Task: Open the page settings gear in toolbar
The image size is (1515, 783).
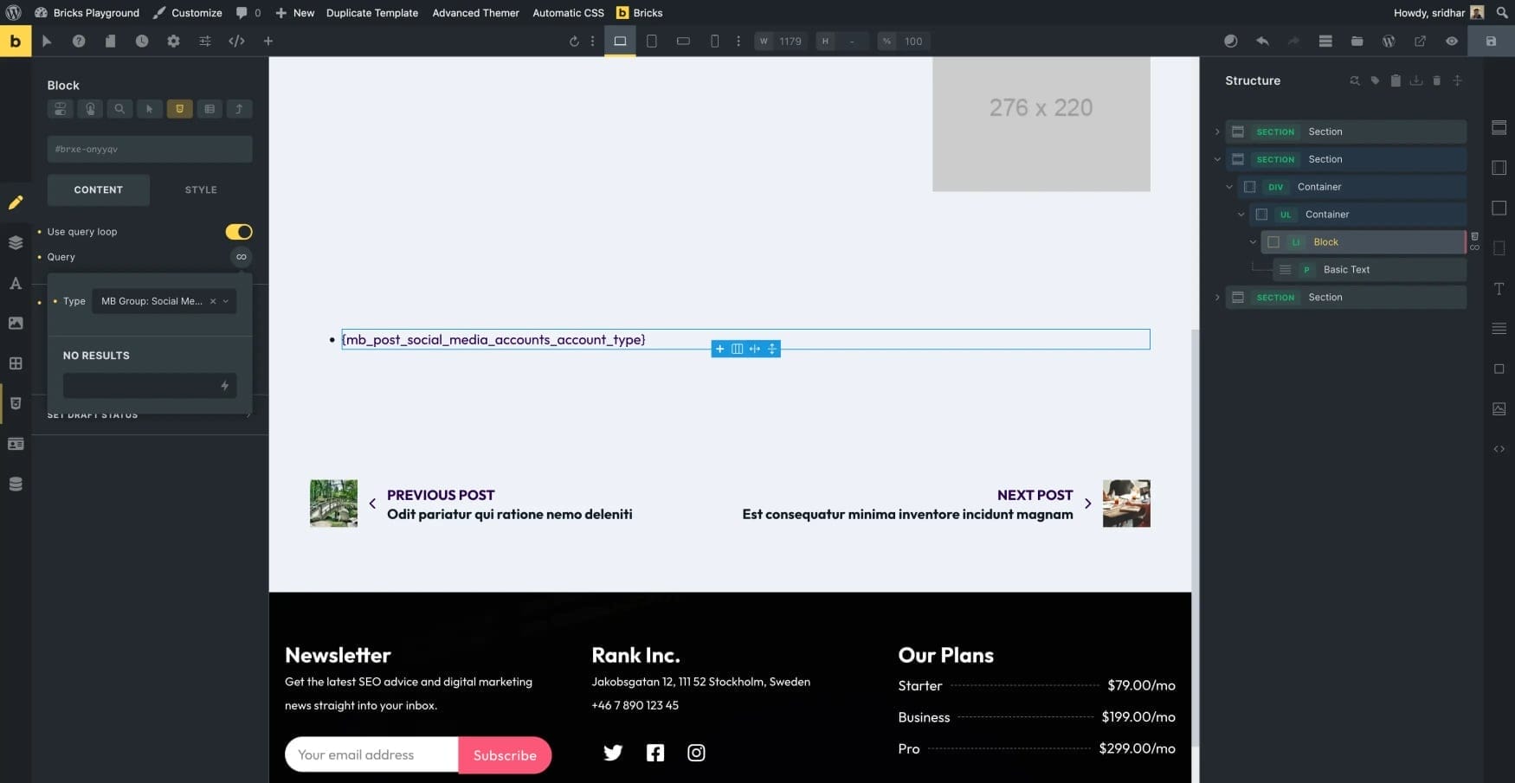Action: (173, 42)
